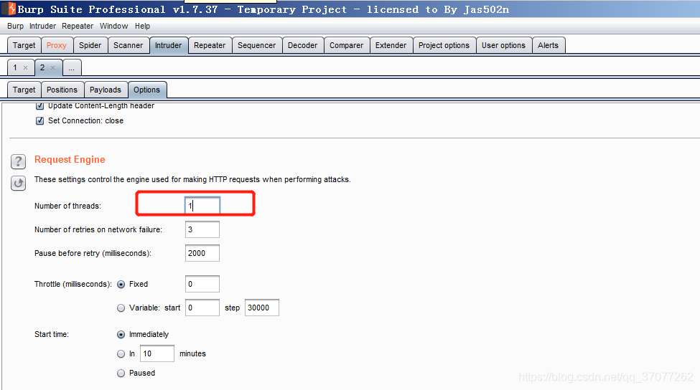Close attack tab 2
This screenshot has height=390, width=700.
(x=52, y=68)
